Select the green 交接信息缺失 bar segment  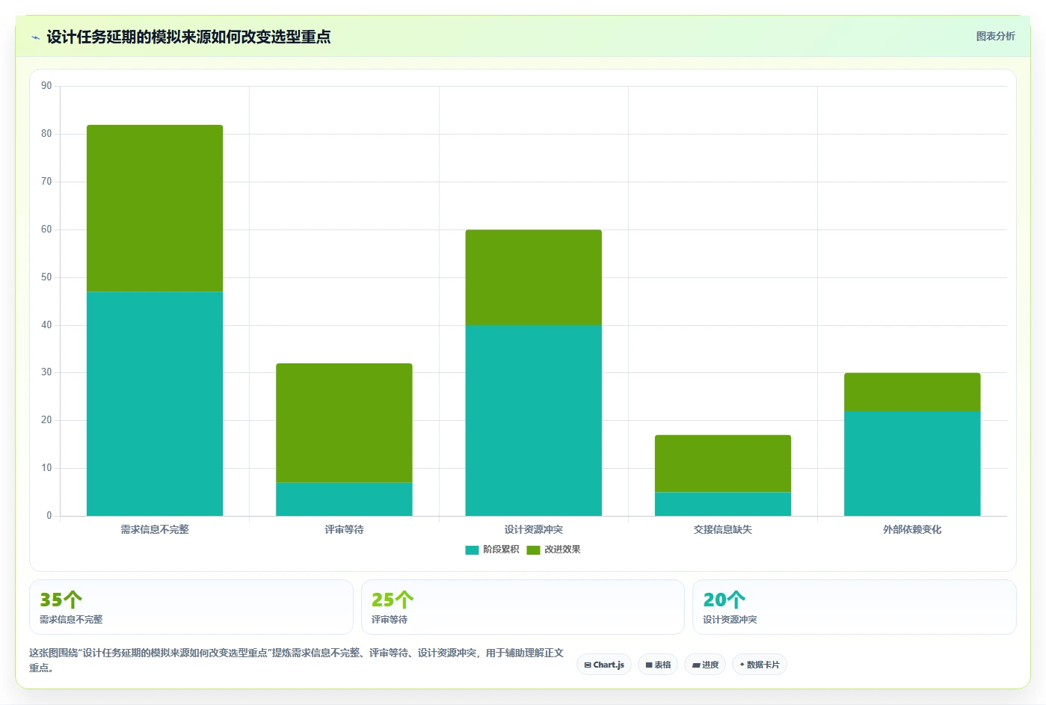coord(723,464)
